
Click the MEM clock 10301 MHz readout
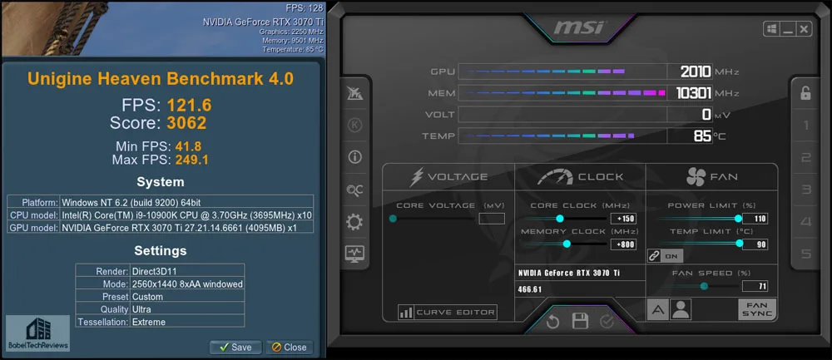(x=694, y=93)
